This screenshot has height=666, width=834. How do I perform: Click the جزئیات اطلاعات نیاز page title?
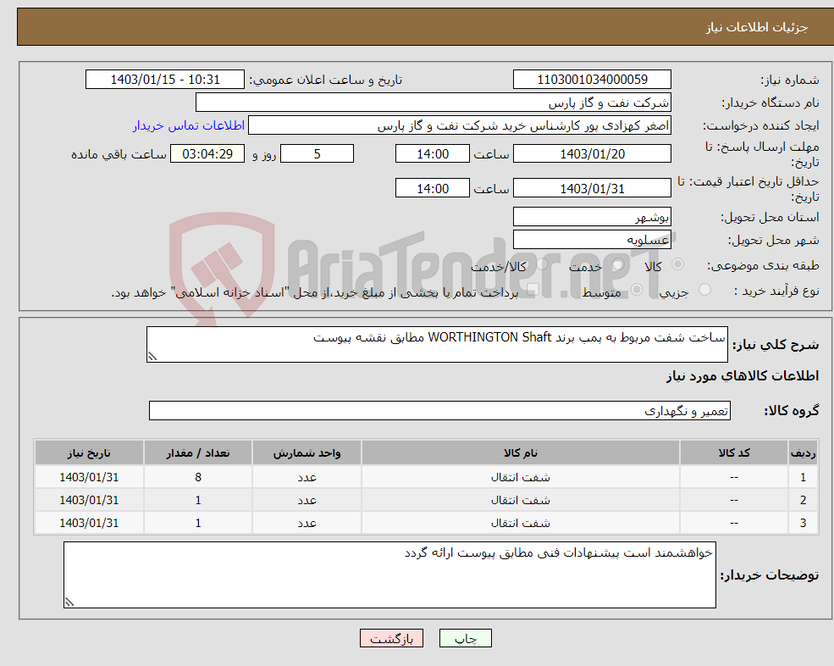point(757,27)
